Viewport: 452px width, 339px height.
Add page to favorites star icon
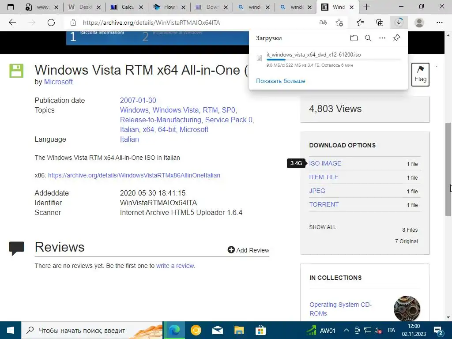click(339, 23)
